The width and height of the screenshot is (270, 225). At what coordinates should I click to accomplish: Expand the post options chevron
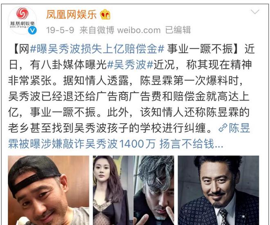(255, 12)
